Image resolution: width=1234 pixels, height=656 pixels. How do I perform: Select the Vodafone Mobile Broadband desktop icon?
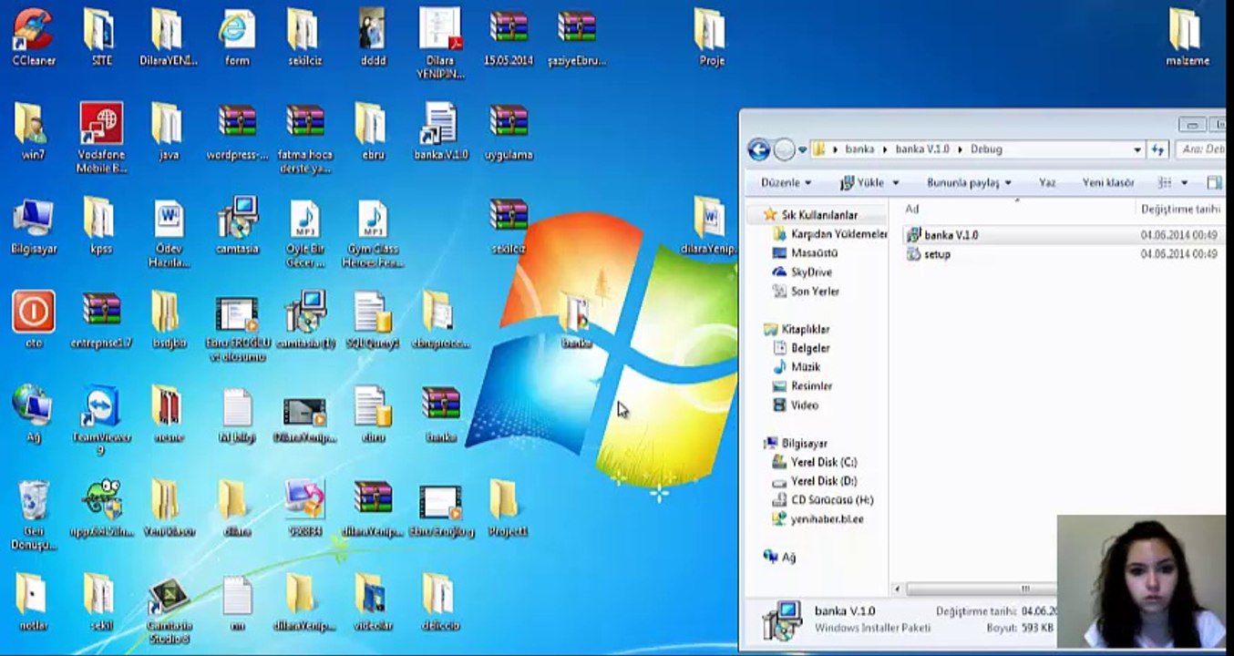(x=101, y=137)
